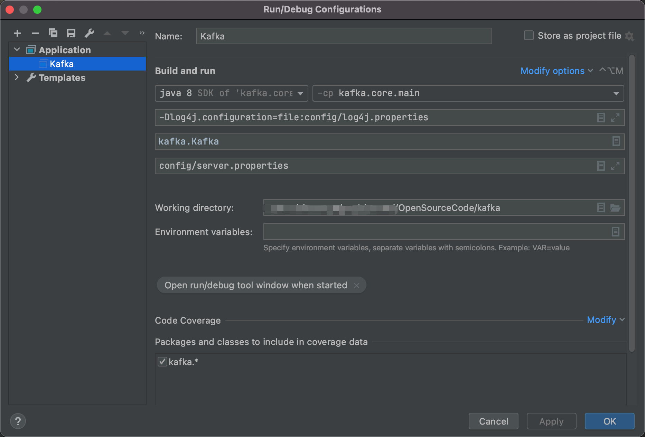Collapse the Application tree node
This screenshot has height=437, width=645.
[x=17, y=49]
